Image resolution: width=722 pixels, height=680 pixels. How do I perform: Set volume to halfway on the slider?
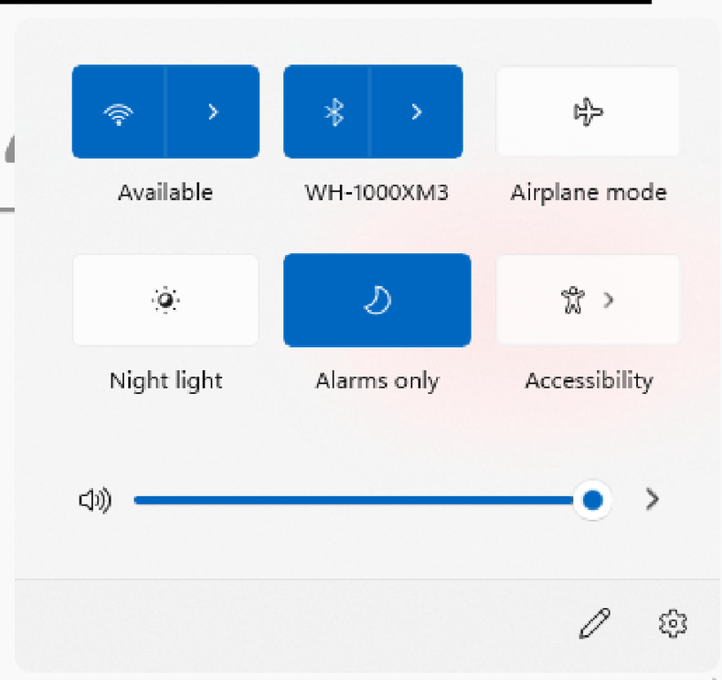pos(363,501)
